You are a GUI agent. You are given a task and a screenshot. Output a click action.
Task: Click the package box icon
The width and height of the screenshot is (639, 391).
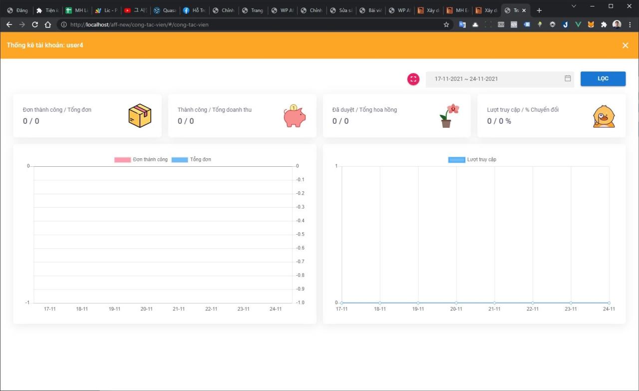coord(140,116)
